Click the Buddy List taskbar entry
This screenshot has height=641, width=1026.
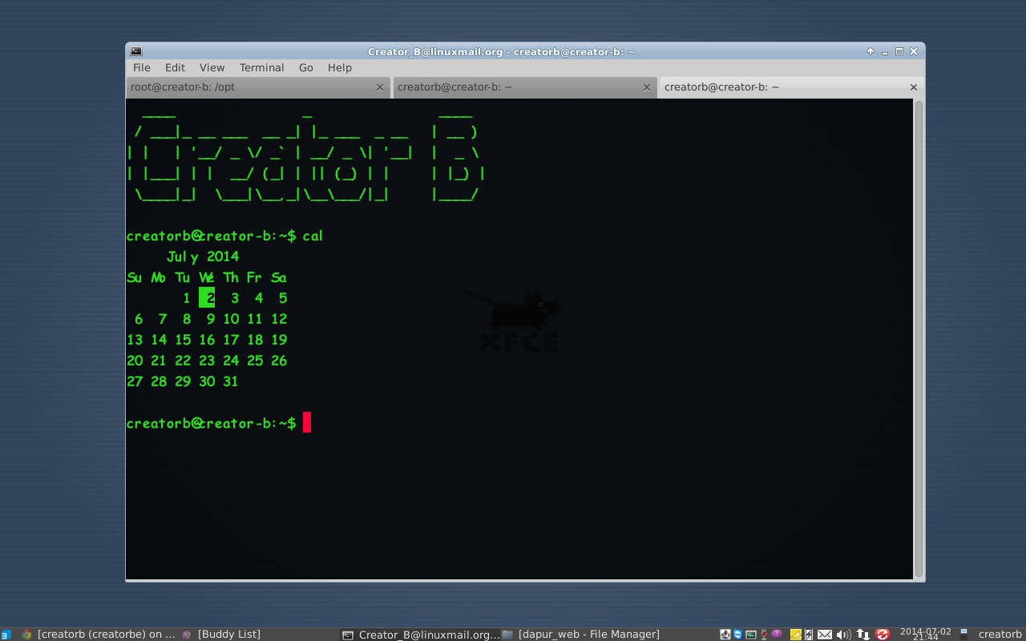point(229,634)
